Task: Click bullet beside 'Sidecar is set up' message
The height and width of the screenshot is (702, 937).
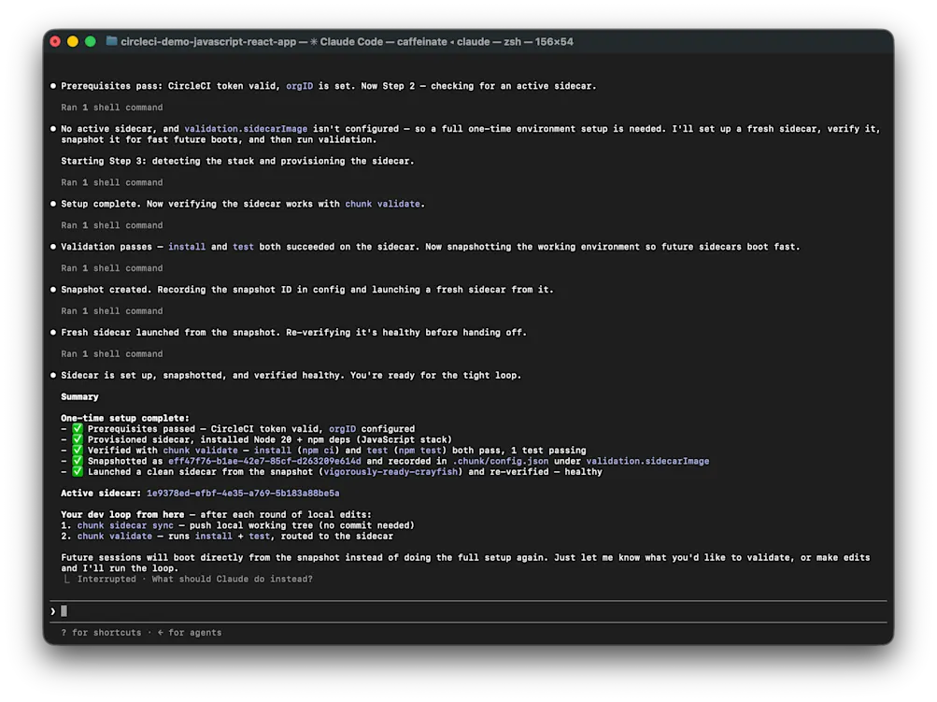Action: [53, 376]
